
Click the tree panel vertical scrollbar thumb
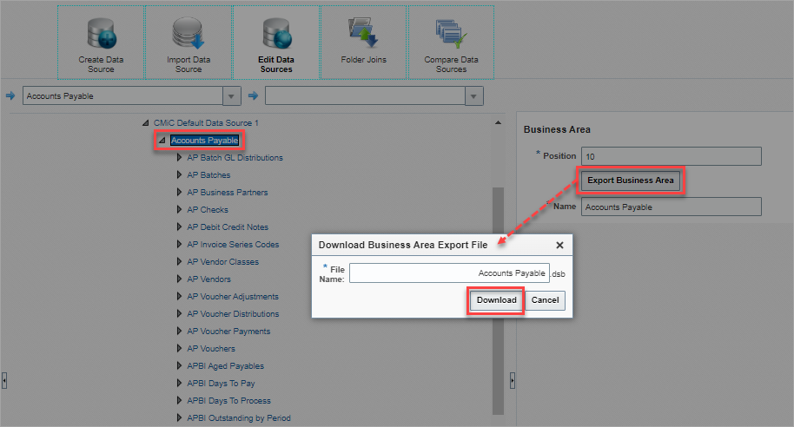click(x=499, y=301)
